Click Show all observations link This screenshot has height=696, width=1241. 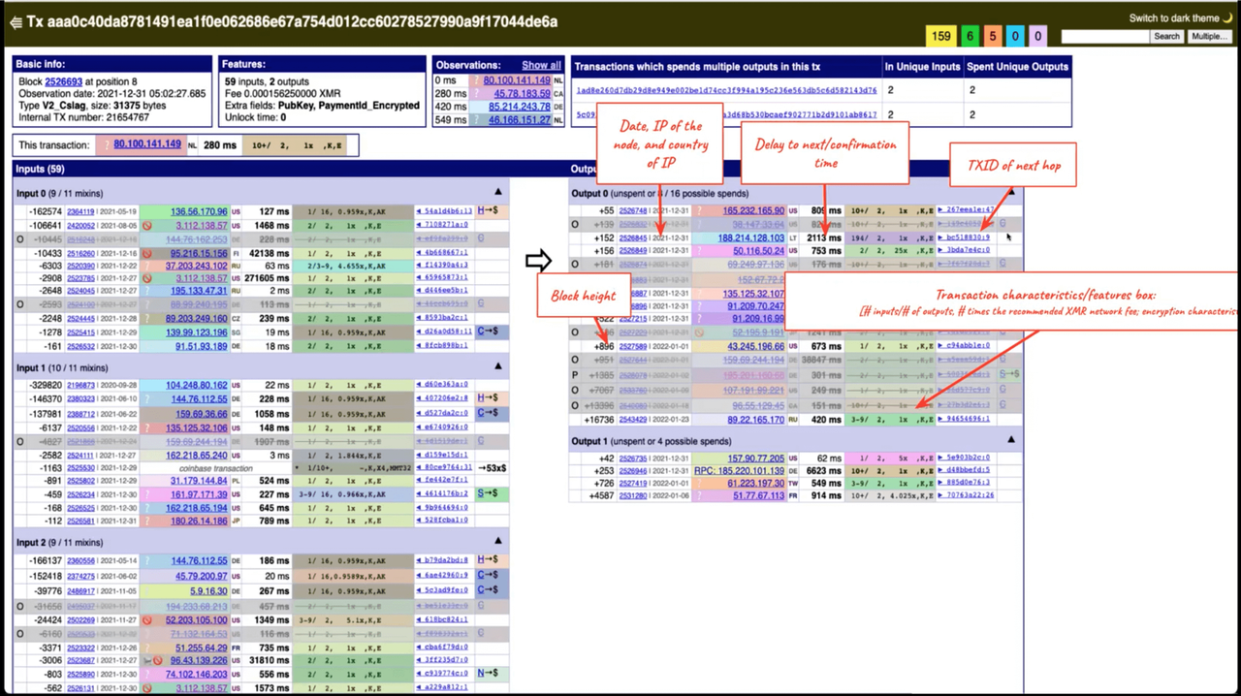pyautogui.click(x=541, y=65)
